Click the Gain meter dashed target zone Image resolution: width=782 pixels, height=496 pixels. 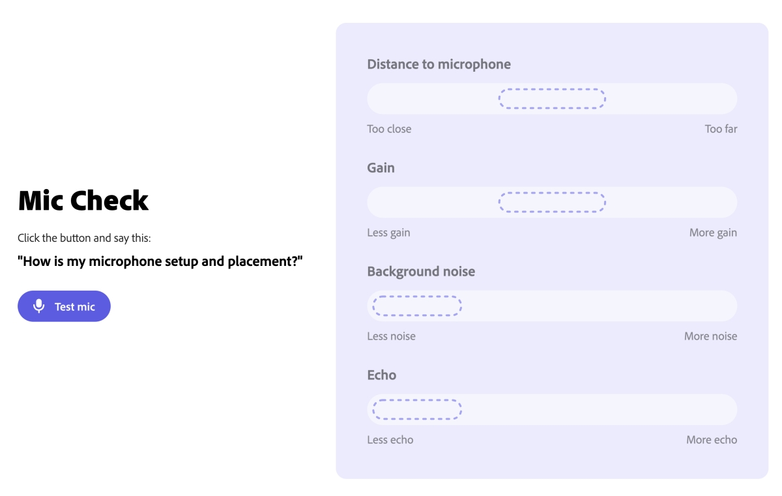(x=552, y=202)
